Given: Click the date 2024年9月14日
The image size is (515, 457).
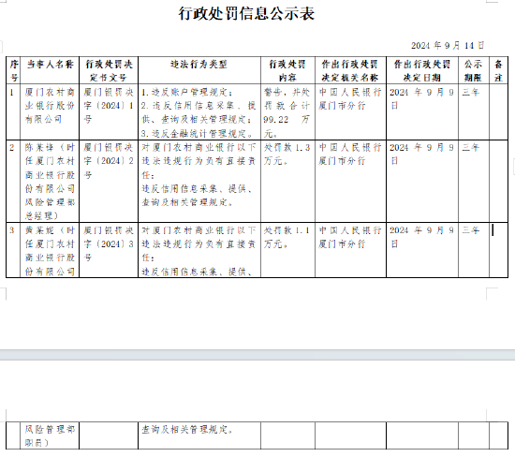Looking at the screenshot, I should click(x=448, y=45).
